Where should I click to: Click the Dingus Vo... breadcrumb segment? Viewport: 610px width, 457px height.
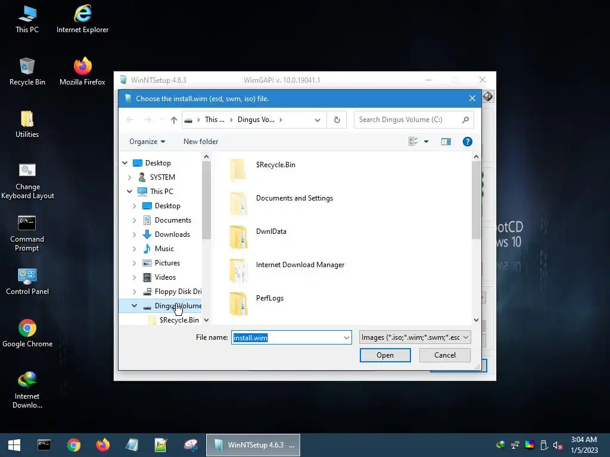(256, 120)
